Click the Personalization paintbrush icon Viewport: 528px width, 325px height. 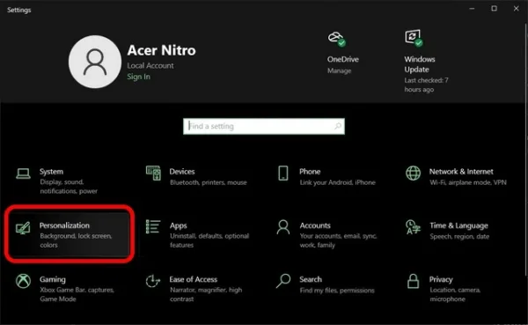[x=23, y=227]
